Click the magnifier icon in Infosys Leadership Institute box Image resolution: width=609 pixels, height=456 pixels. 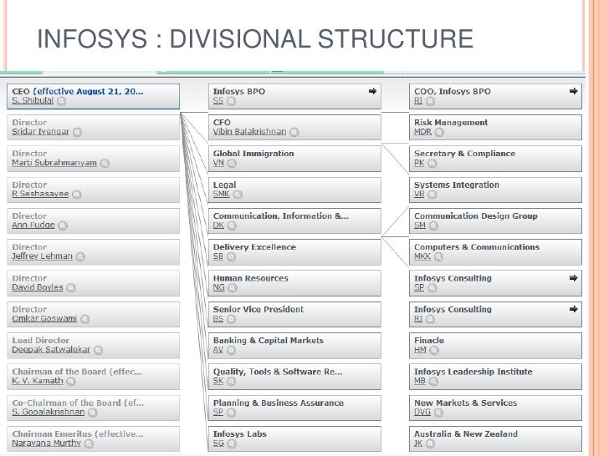click(433, 381)
